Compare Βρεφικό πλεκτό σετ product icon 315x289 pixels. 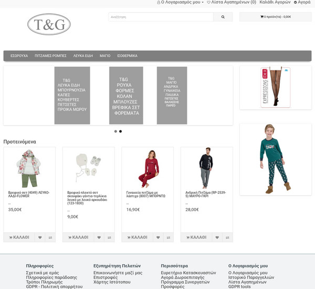(x=109, y=238)
